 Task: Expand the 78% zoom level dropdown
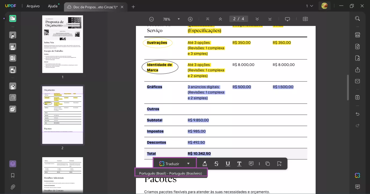coord(179,19)
